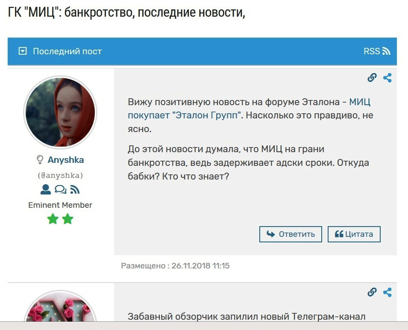Click the @anyshka handle text
The image size is (408, 330).
click(60, 175)
